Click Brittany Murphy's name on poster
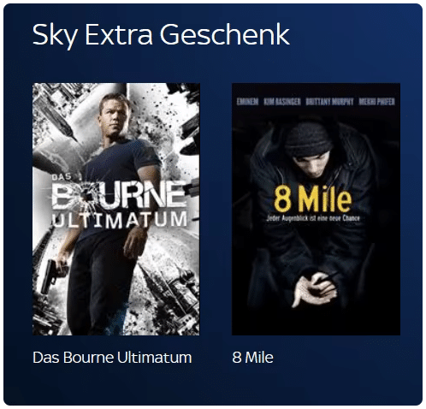The width and height of the screenshot is (426, 409). click(x=329, y=102)
